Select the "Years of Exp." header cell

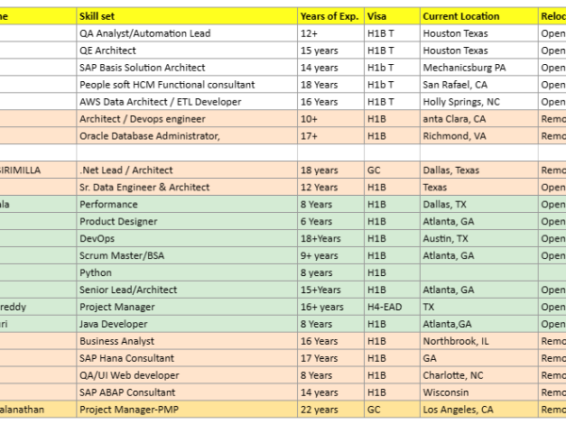(331, 16)
